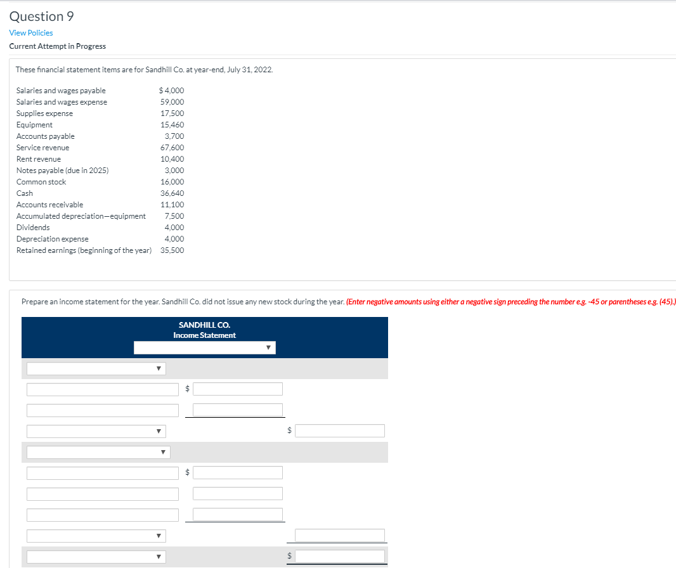This screenshot has height=568, width=676.
Task: Open the subtotal label dropdown below the expense rows
Action: 96,536
